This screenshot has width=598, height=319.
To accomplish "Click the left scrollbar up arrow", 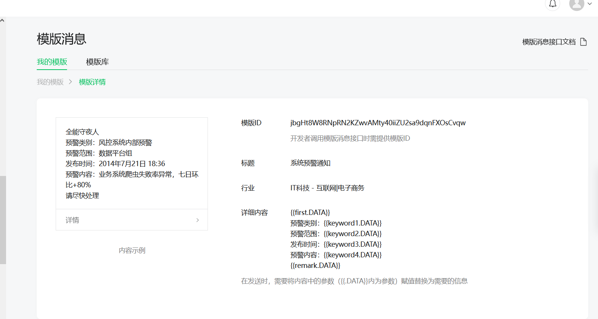I will (x=3, y=20).
